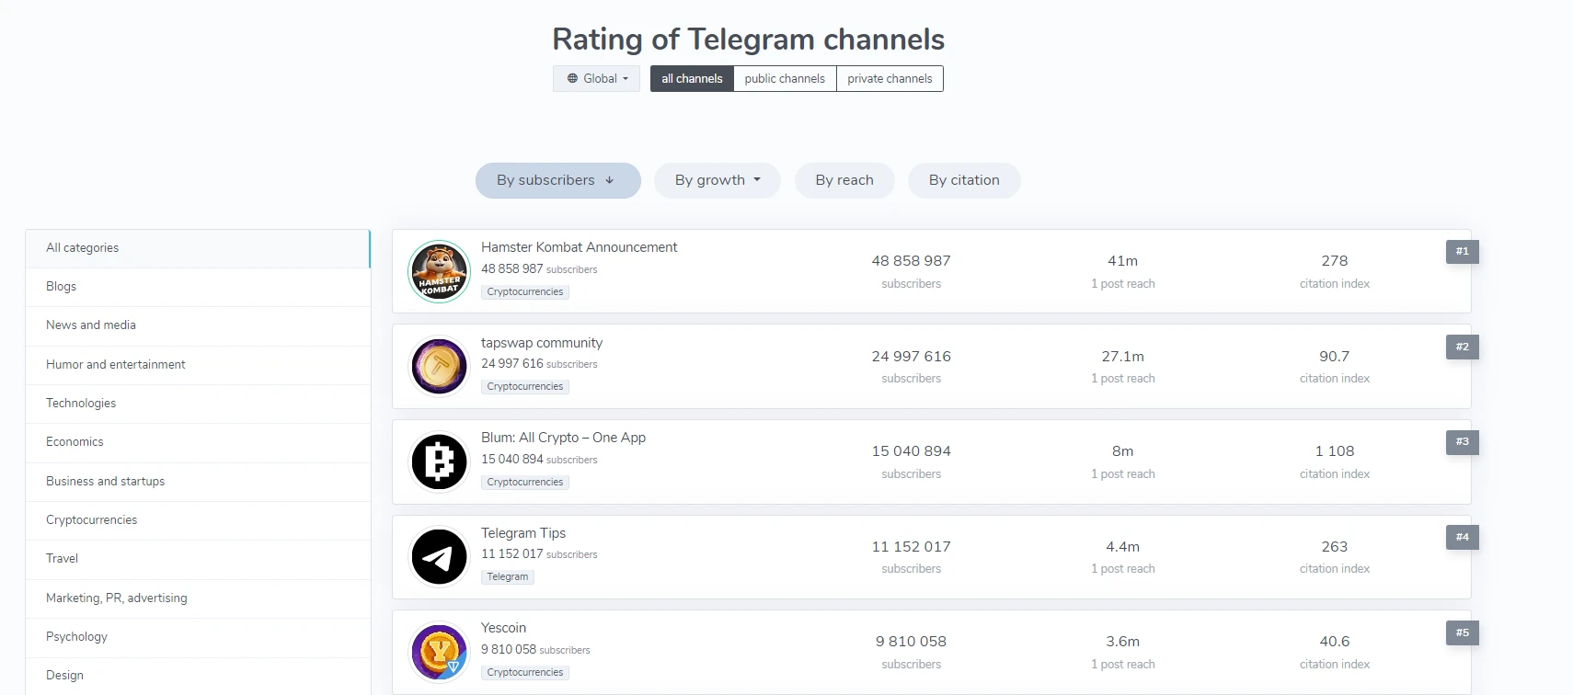Sort channels By citation
Screen dimensions: 1573x695
pyautogui.click(x=964, y=180)
